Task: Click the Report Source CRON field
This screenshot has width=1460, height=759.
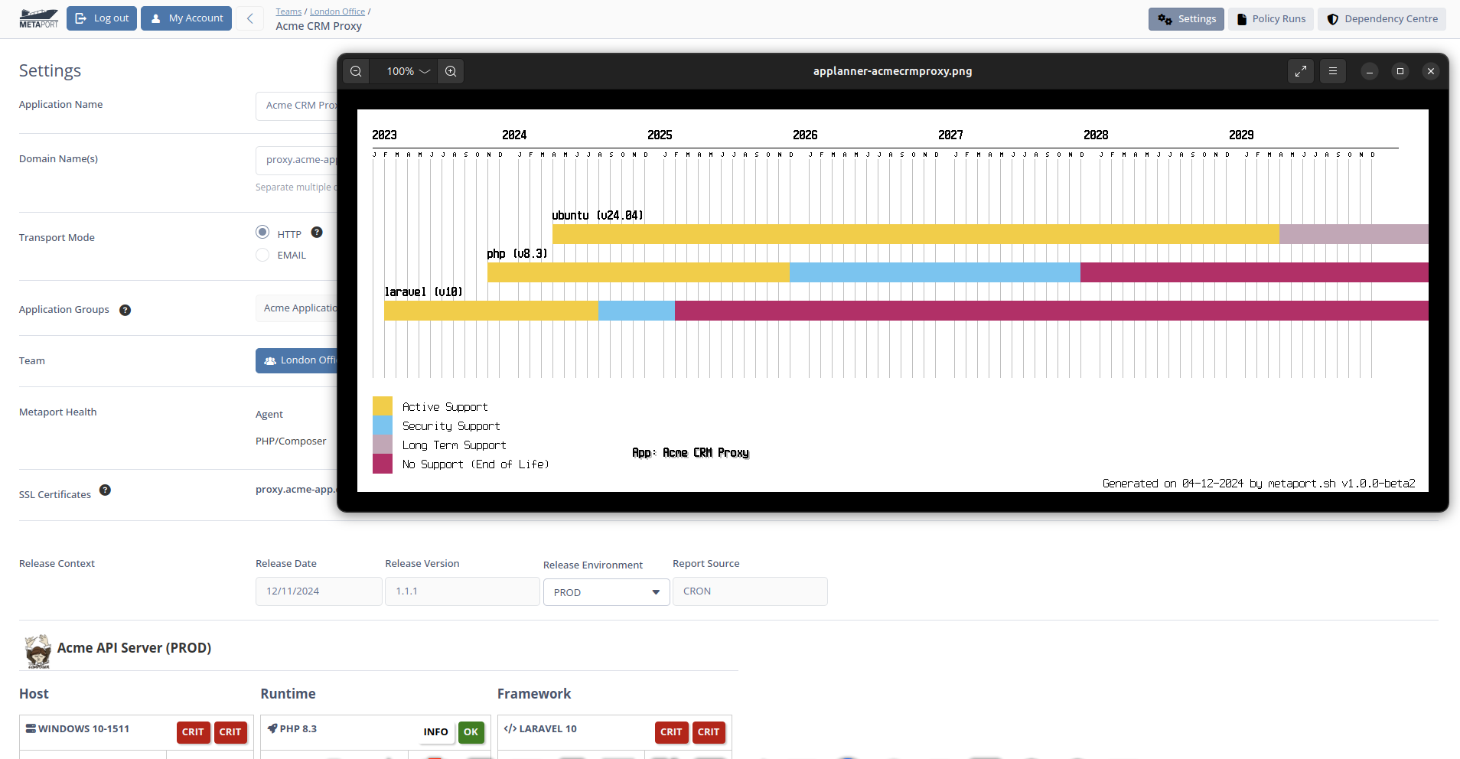Action: click(x=750, y=591)
